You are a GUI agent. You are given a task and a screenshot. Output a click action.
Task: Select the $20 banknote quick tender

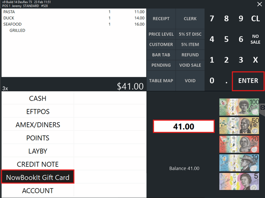click(x=239, y=144)
